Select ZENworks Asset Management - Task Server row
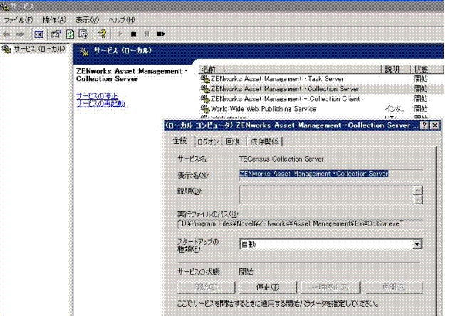The height and width of the screenshot is (316, 456). click(321, 79)
